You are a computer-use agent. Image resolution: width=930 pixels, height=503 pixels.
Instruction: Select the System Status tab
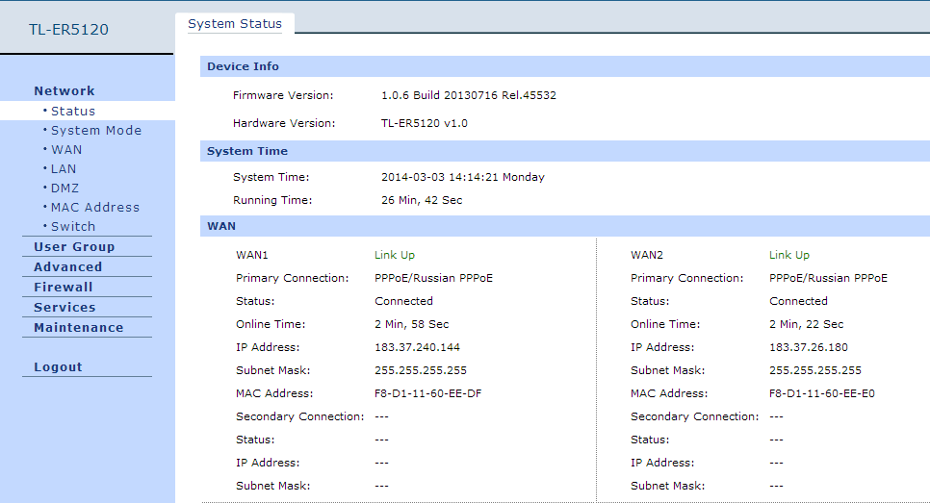pyautogui.click(x=235, y=23)
